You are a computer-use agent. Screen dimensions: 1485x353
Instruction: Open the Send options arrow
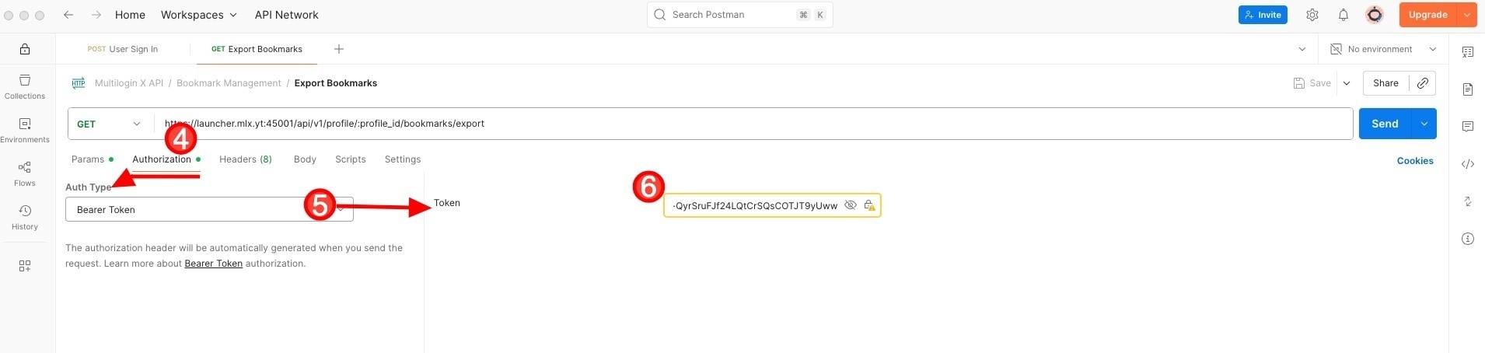1424,124
